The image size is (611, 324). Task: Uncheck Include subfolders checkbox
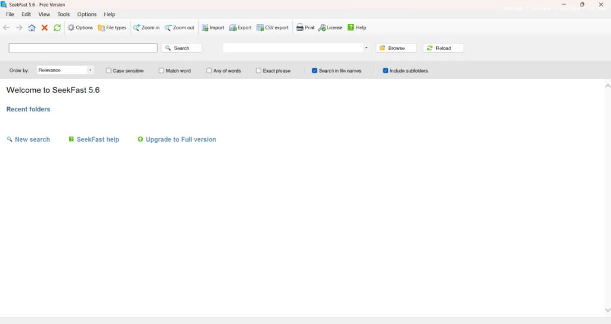click(x=385, y=70)
